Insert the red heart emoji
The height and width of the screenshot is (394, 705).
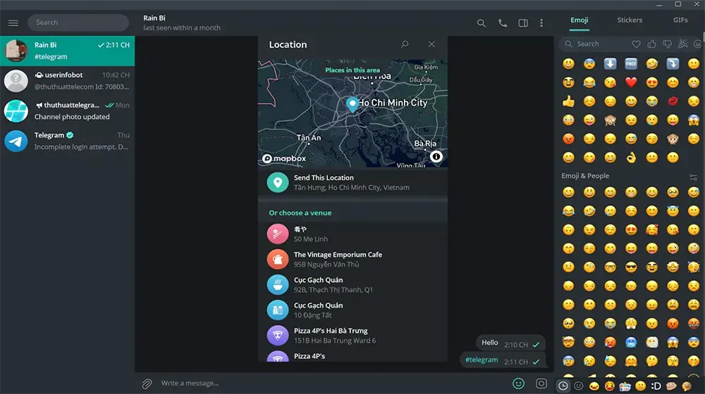(x=631, y=82)
